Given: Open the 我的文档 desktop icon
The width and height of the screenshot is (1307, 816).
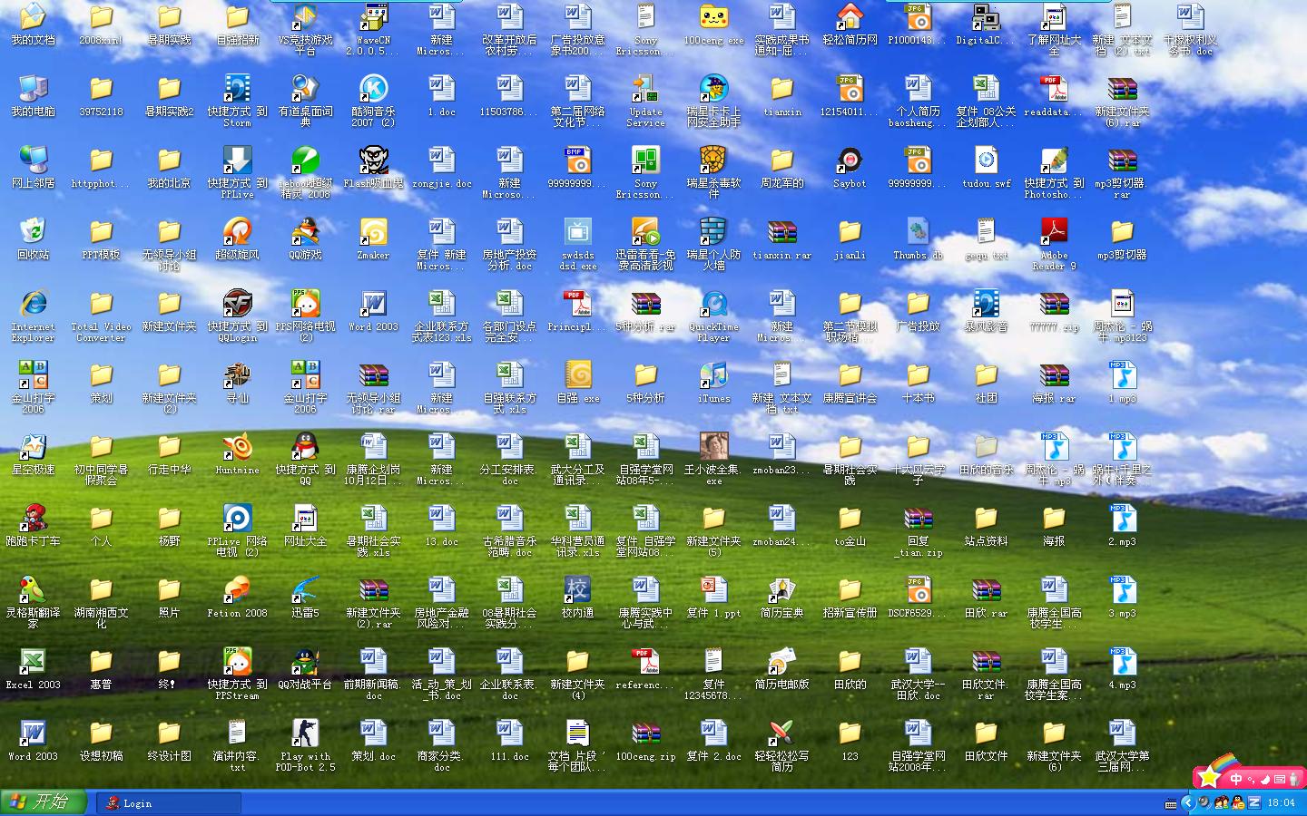Looking at the screenshot, I should point(33,24).
